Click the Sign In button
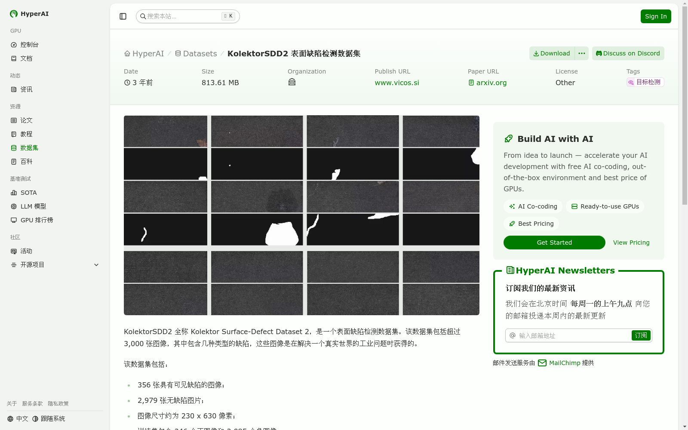This screenshot has height=430, width=688. [x=656, y=16]
